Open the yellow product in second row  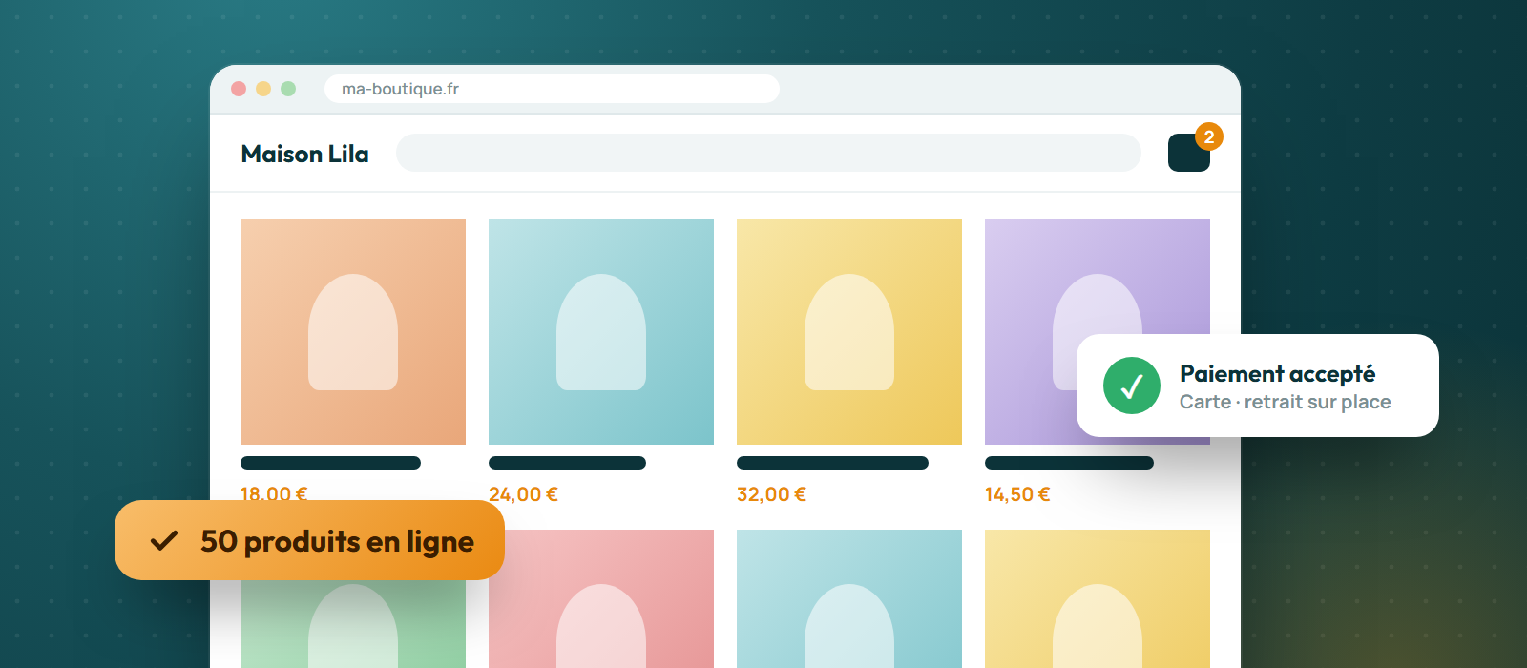click(1098, 598)
